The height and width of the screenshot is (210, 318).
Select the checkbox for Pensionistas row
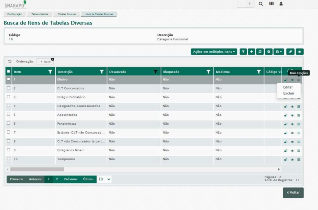9,124
